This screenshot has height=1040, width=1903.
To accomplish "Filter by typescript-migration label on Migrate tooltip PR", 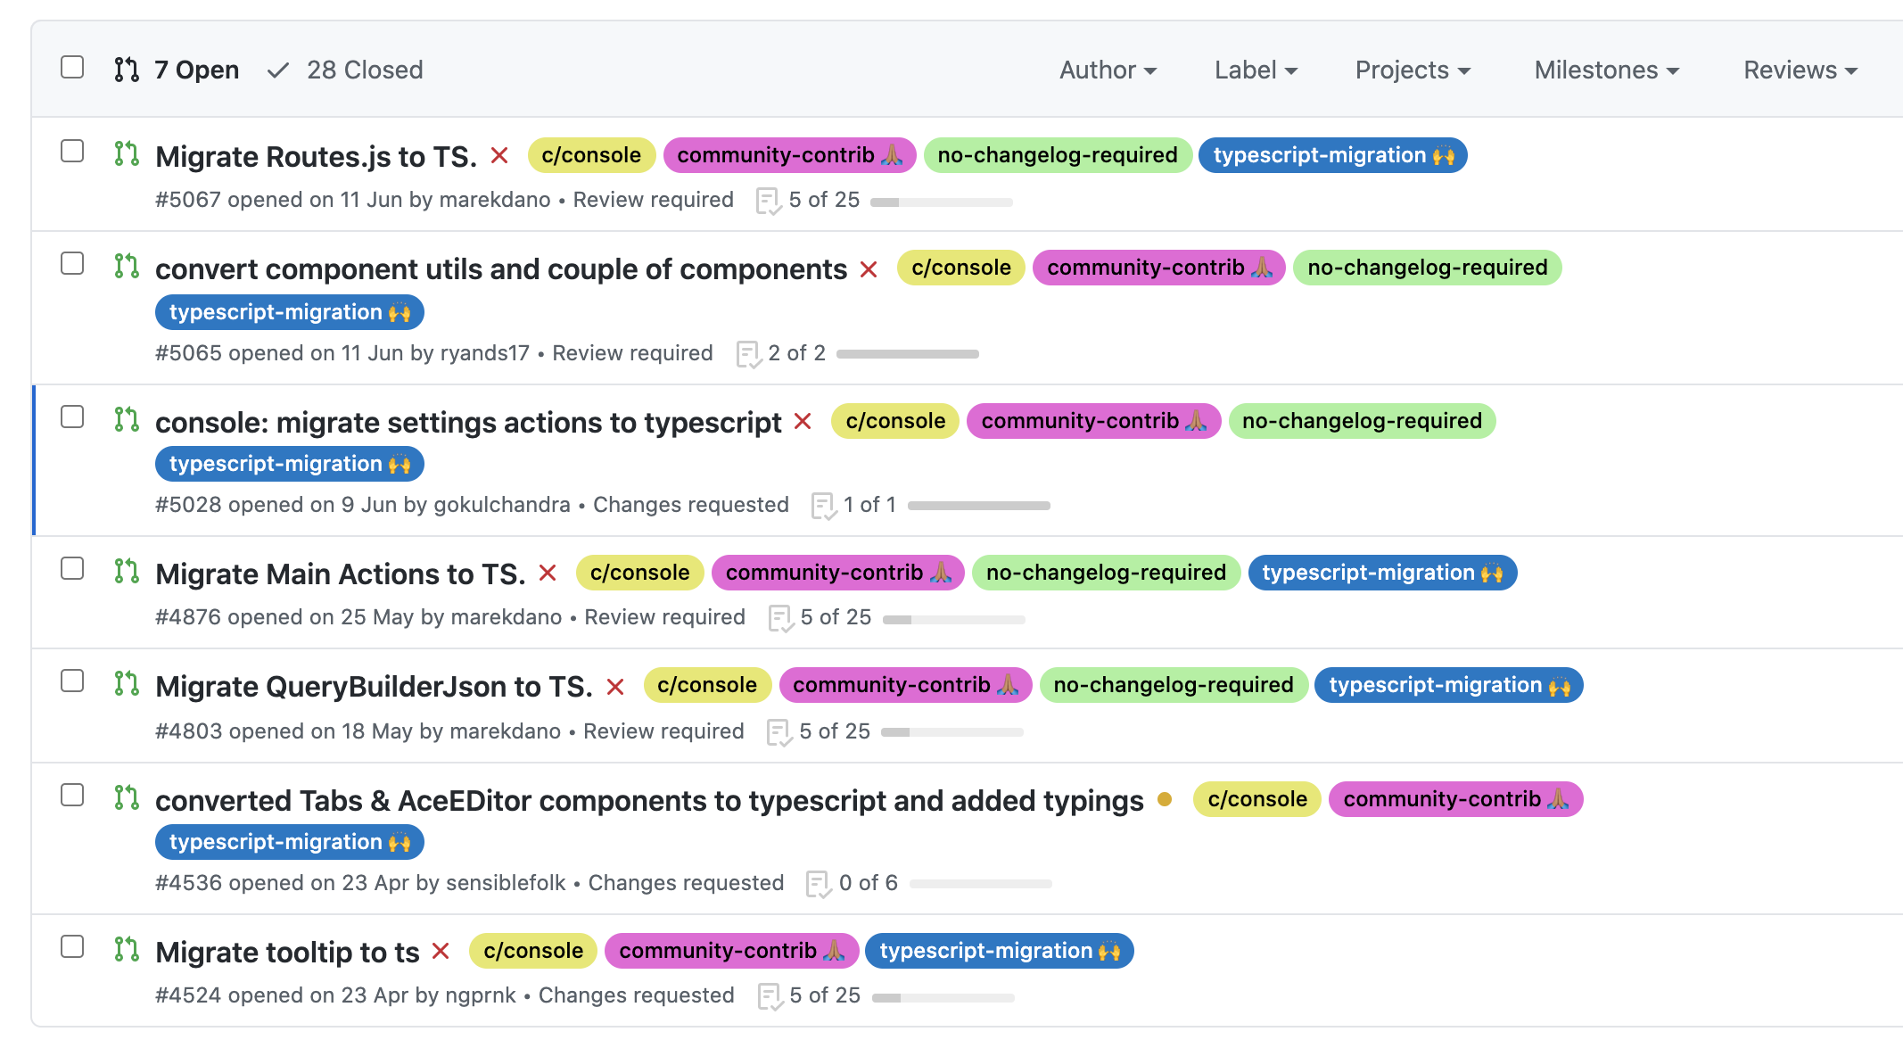I will (1000, 951).
